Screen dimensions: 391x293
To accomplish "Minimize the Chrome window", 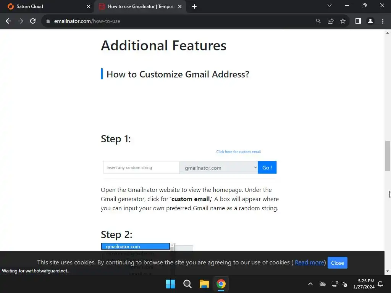I will (347, 5).
